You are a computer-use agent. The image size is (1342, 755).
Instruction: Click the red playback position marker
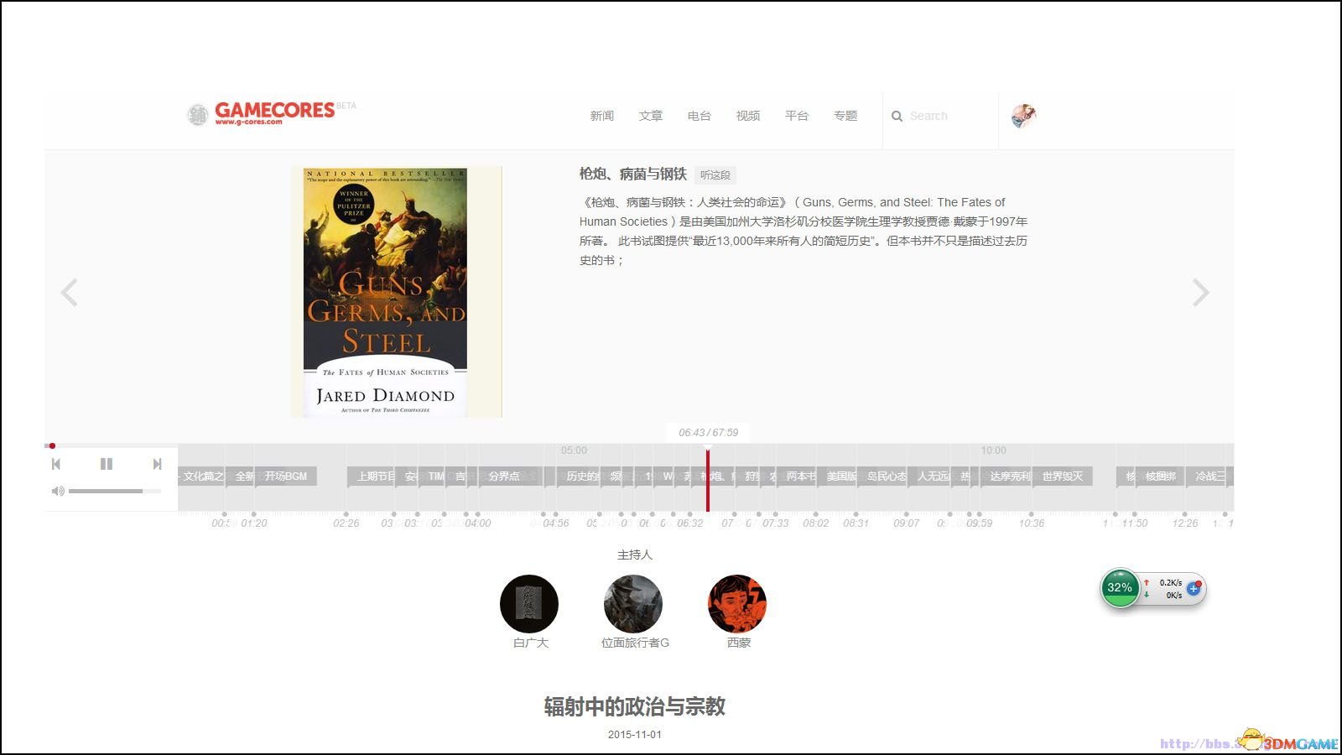pos(708,480)
